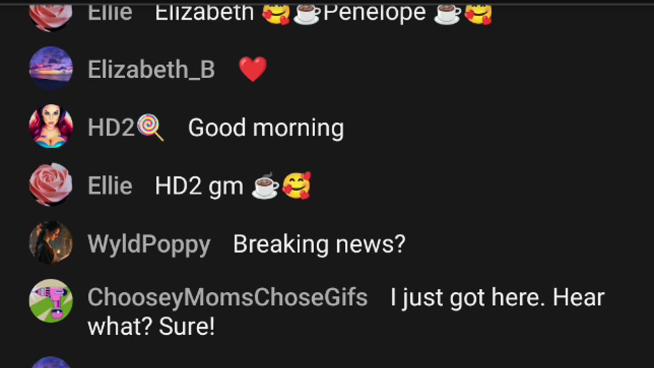The height and width of the screenshot is (368, 654).
Task: Select the ChooseyMomsChoseGifs username
Action: tap(227, 297)
